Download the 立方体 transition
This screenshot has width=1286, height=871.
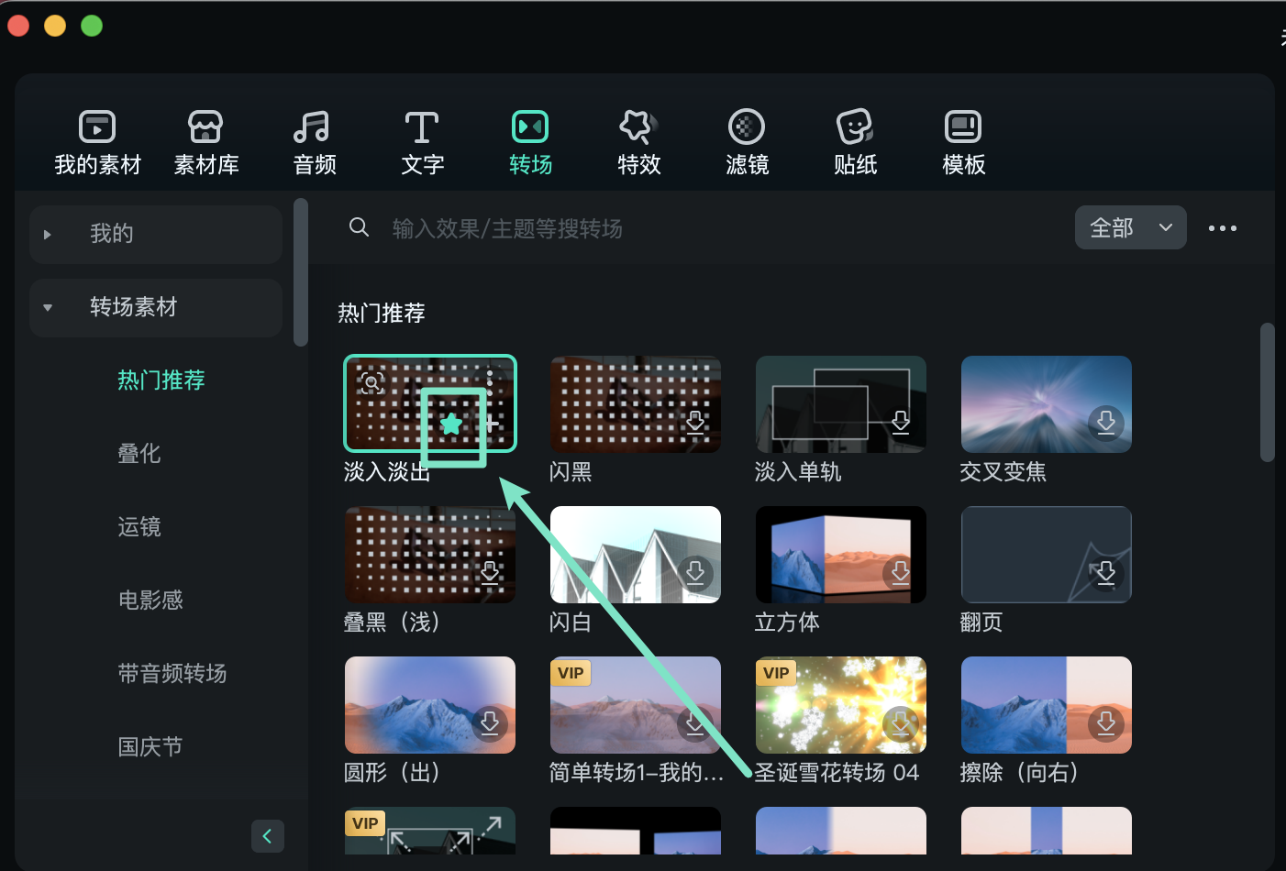(x=901, y=573)
